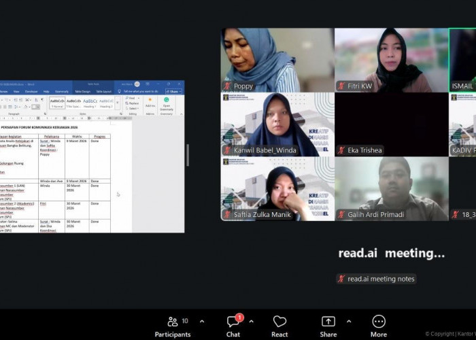Collapse the Word ribbon with chevron
The height and width of the screenshot is (340, 476).
[182, 114]
